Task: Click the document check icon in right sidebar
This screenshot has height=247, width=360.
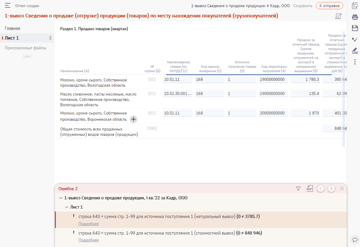Action: pyautogui.click(x=355, y=6)
